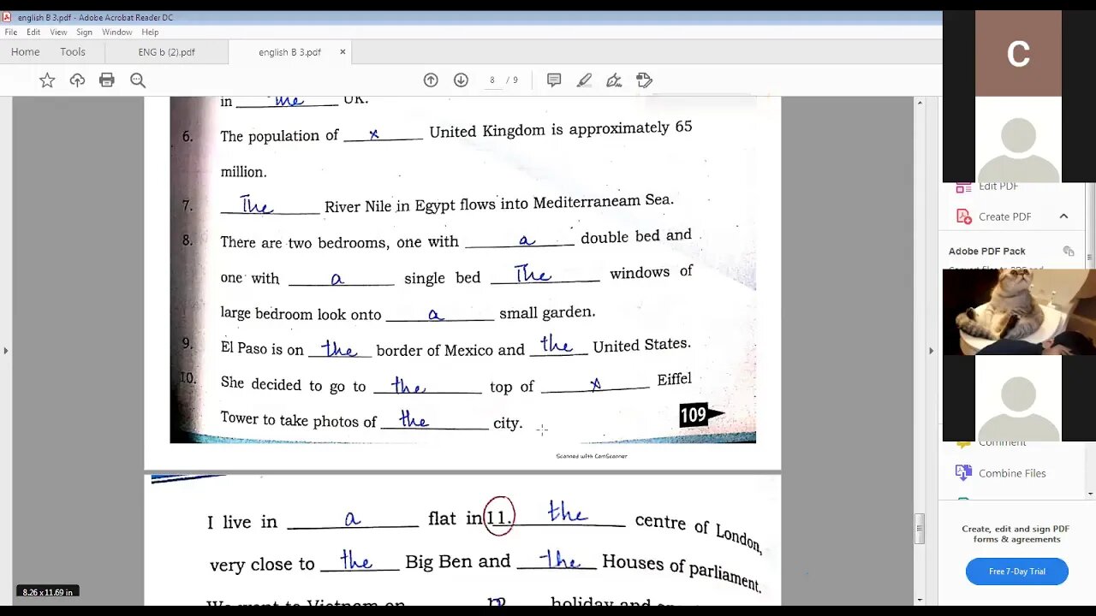
Task: Open the Sign document pen icon
Action: click(x=614, y=80)
